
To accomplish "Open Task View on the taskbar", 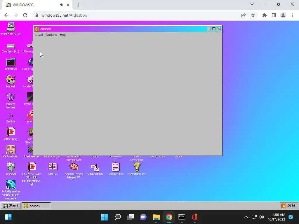I will (x=131, y=217).
